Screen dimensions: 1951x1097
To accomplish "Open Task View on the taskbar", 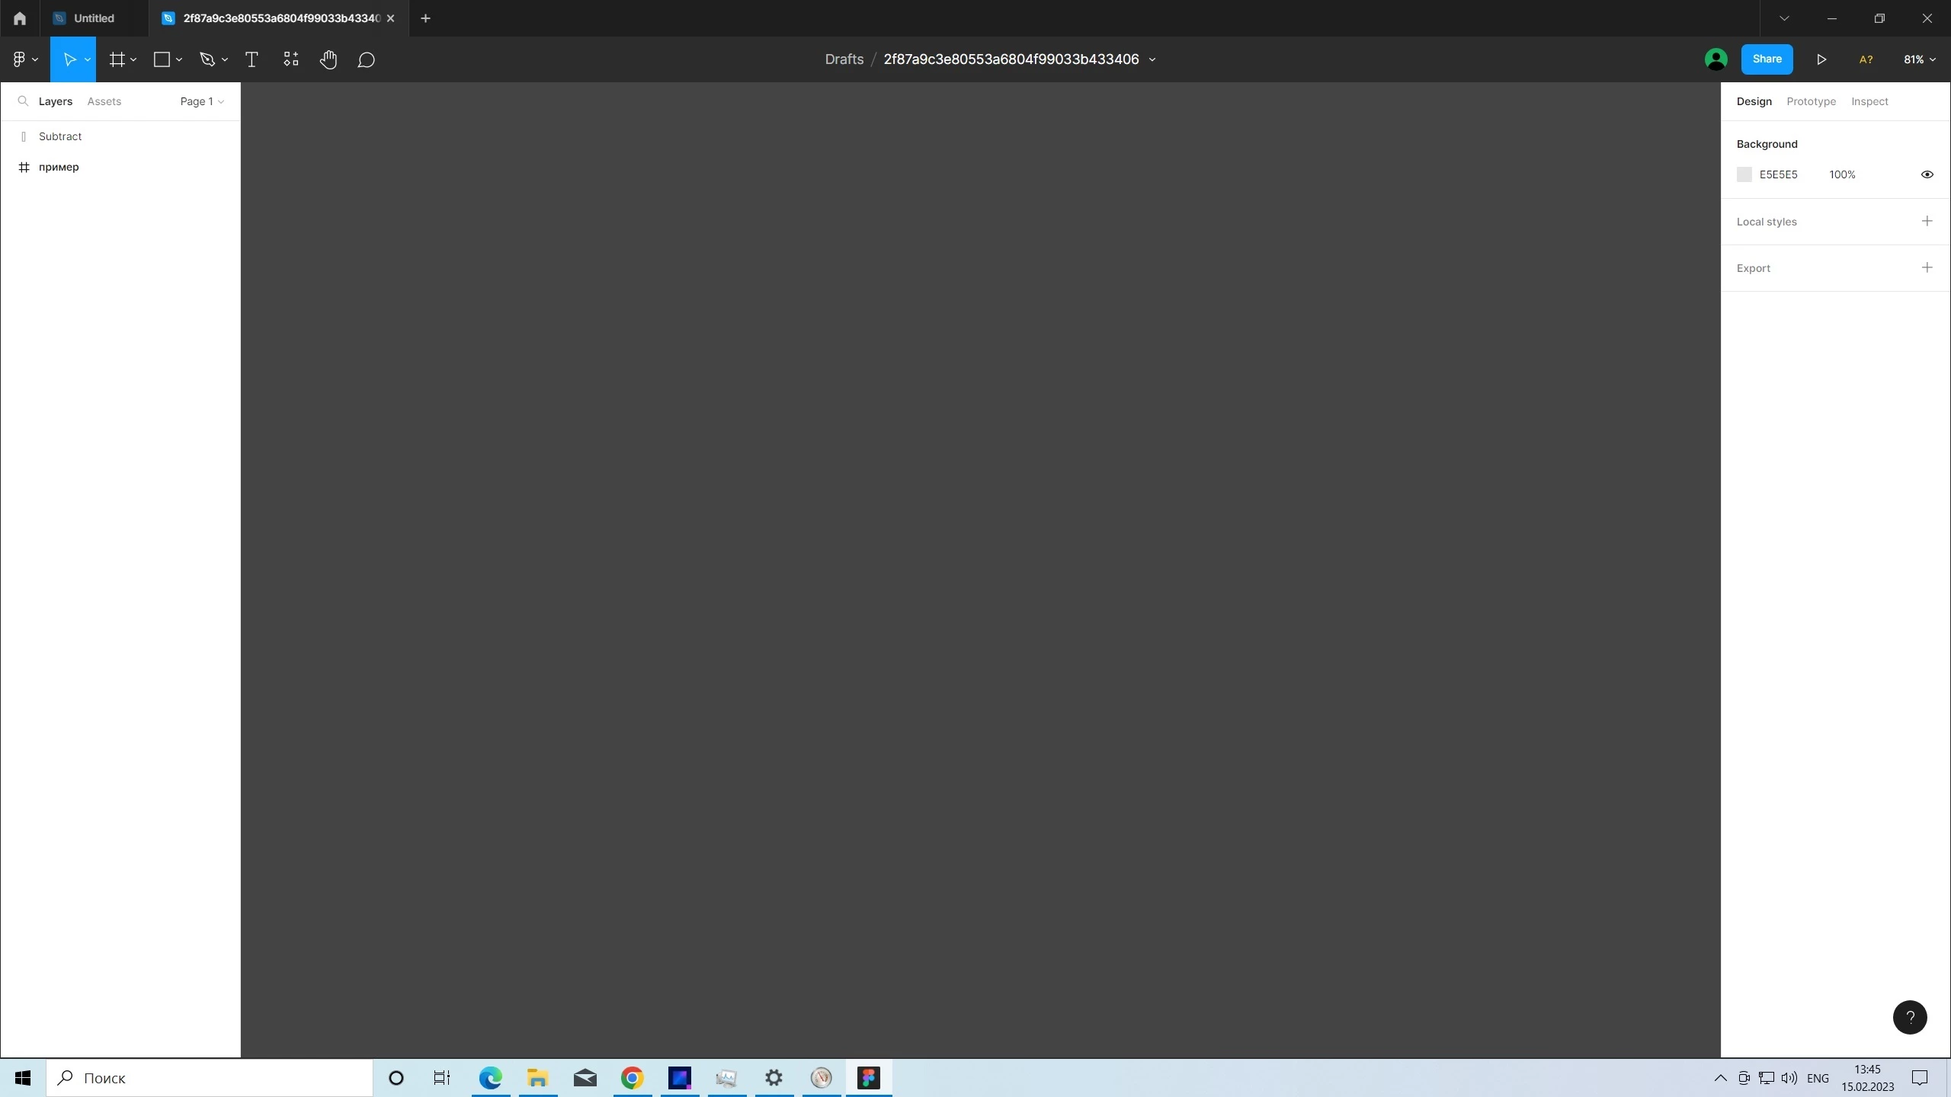I will [442, 1078].
